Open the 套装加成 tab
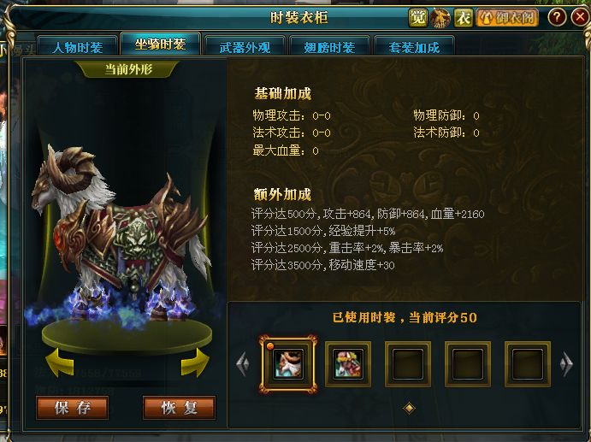The height and width of the screenshot is (442, 591). tap(414, 47)
